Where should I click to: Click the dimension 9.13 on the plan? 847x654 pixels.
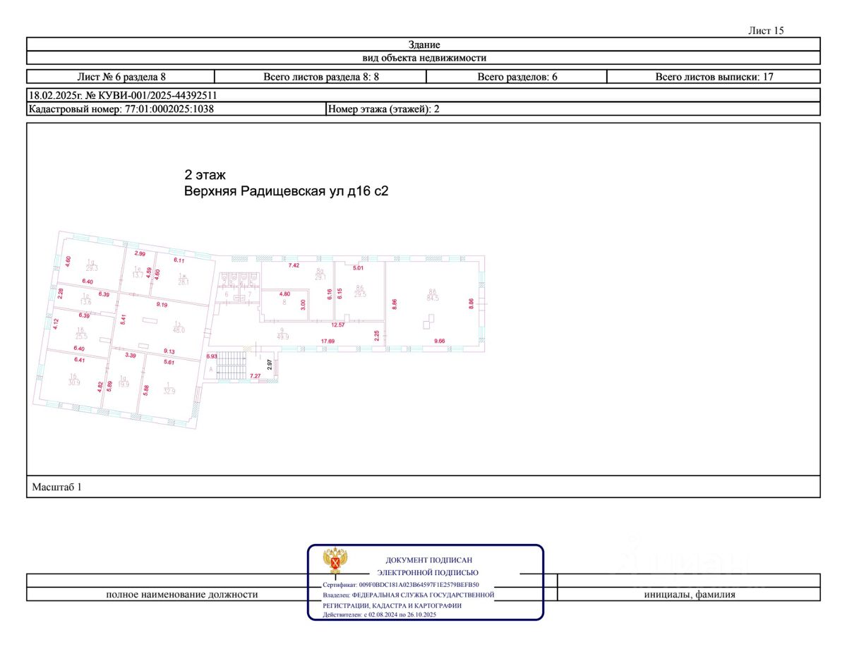pos(169,351)
